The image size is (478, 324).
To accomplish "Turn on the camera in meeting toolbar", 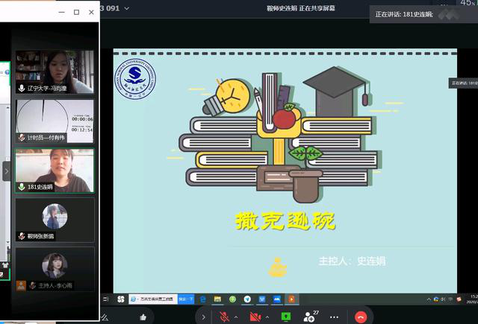I will click(x=255, y=317).
